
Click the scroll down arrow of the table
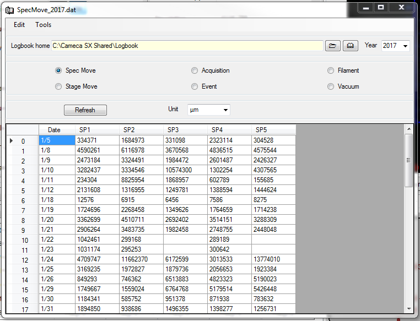[x=408, y=308]
